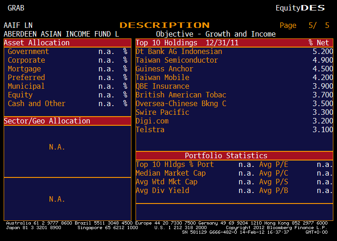
Task: Open the Swire Pacific holding
Action: point(163,112)
